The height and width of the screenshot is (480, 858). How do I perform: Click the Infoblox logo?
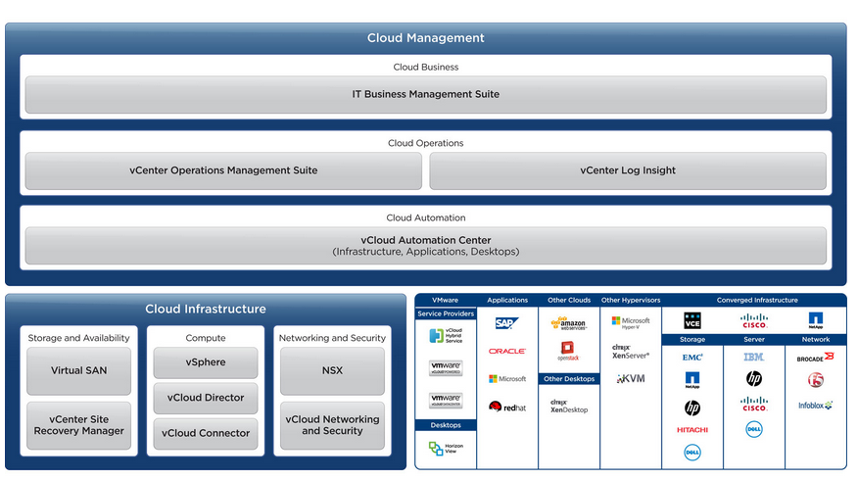click(815, 406)
